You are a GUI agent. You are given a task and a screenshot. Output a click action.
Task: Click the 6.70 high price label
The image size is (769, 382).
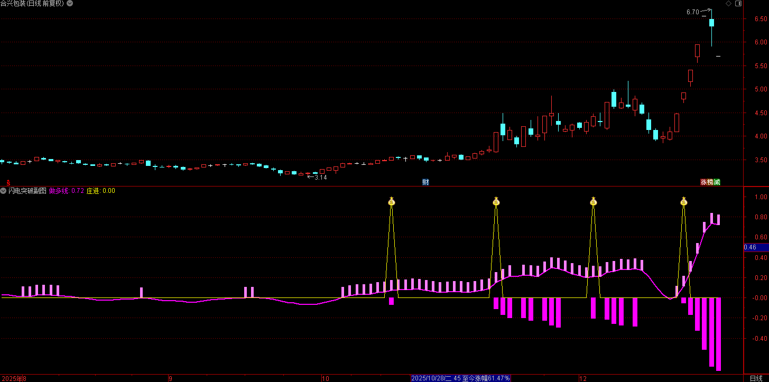[692, 12]
